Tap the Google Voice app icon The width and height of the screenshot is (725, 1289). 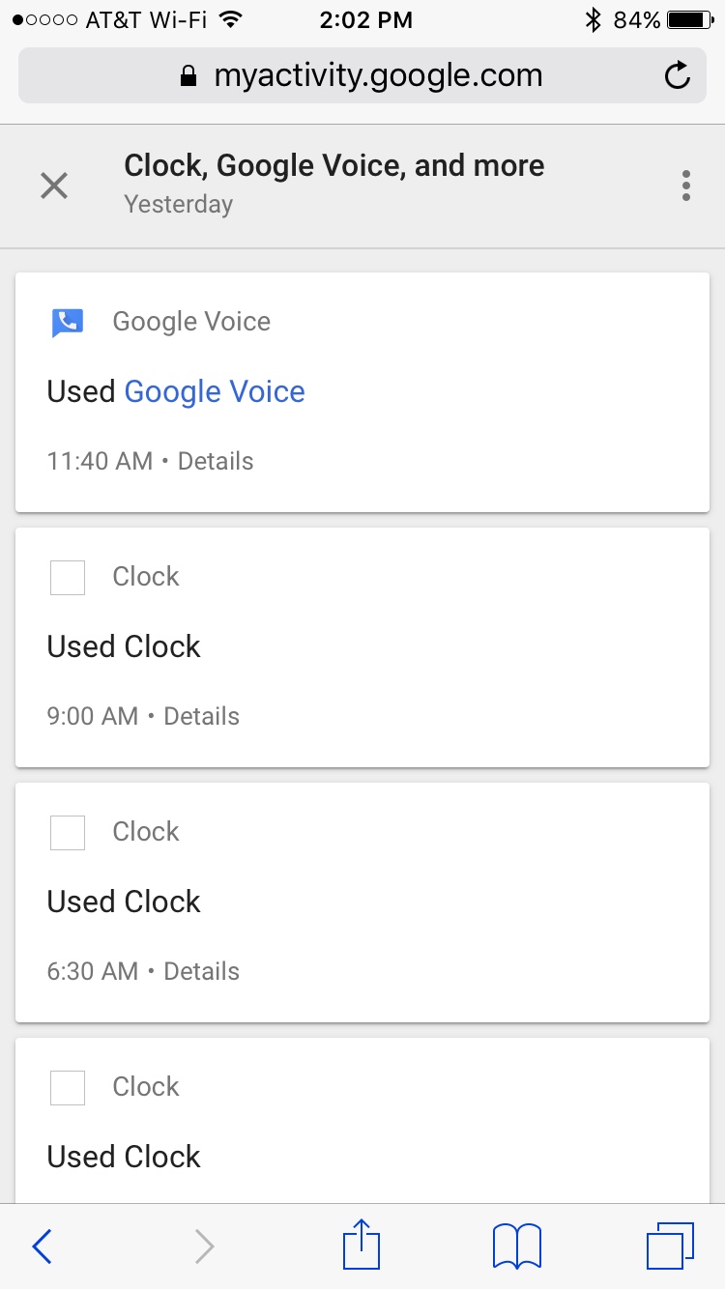pos(68,322)
